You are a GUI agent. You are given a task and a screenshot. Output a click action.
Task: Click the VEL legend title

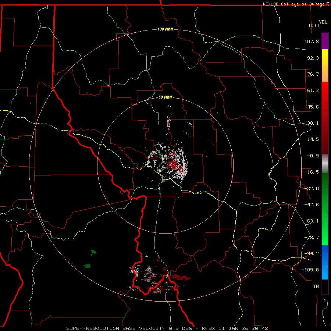point(323,22)
